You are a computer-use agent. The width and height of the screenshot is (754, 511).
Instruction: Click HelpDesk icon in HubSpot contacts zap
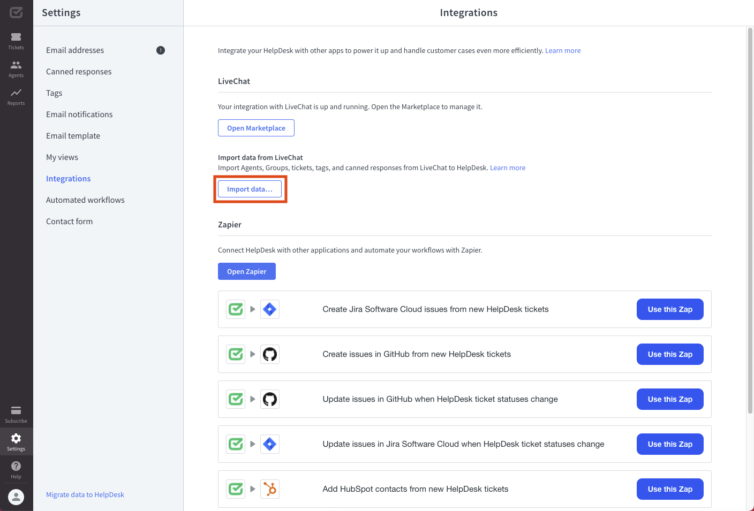(236, 489)
